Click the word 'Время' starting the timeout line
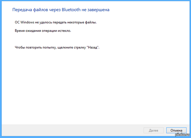The image size is (191, 138). coord(20,31)
